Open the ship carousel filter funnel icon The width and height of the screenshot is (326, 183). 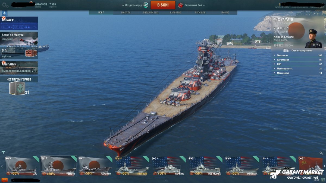click(3, 152)
